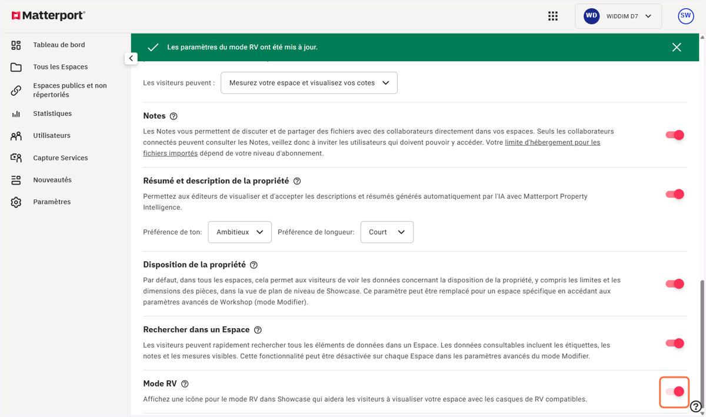This screenshot has width=706, height=417.
Task: Click help icon beside Résumé et description
Action: [297, 181]
